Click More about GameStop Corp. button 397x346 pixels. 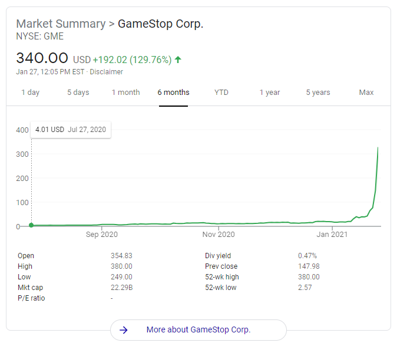(x=198, y=330)
